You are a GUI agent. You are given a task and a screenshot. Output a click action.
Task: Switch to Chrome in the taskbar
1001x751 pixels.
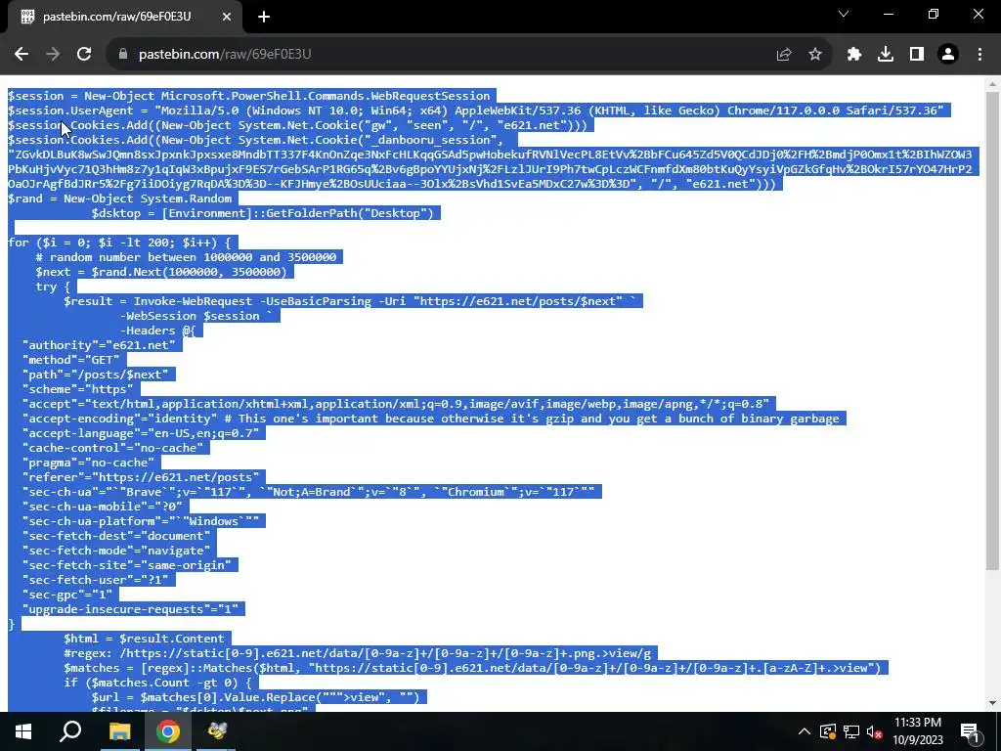[x=168, y=731]
